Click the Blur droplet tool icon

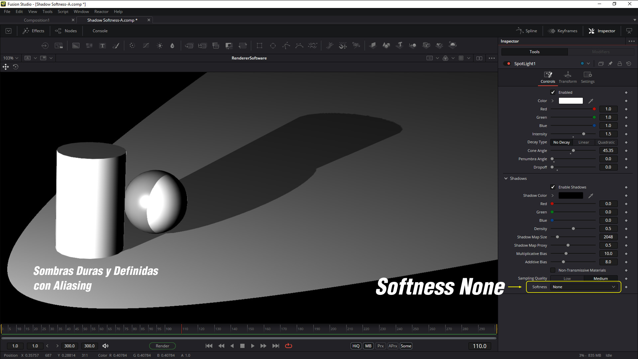[172, 46]
